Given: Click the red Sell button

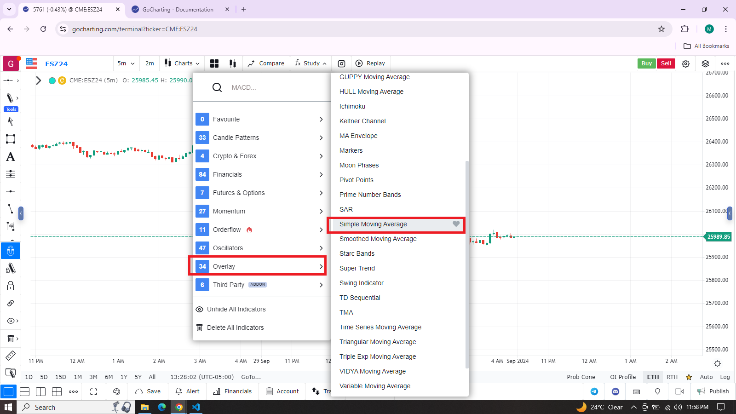Looking at the screenshot, I should [x=666, y=63].
